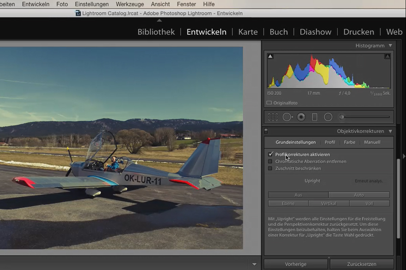
Task: Toggle highlight clipping indicator in histogram
Action: point(387,56)
